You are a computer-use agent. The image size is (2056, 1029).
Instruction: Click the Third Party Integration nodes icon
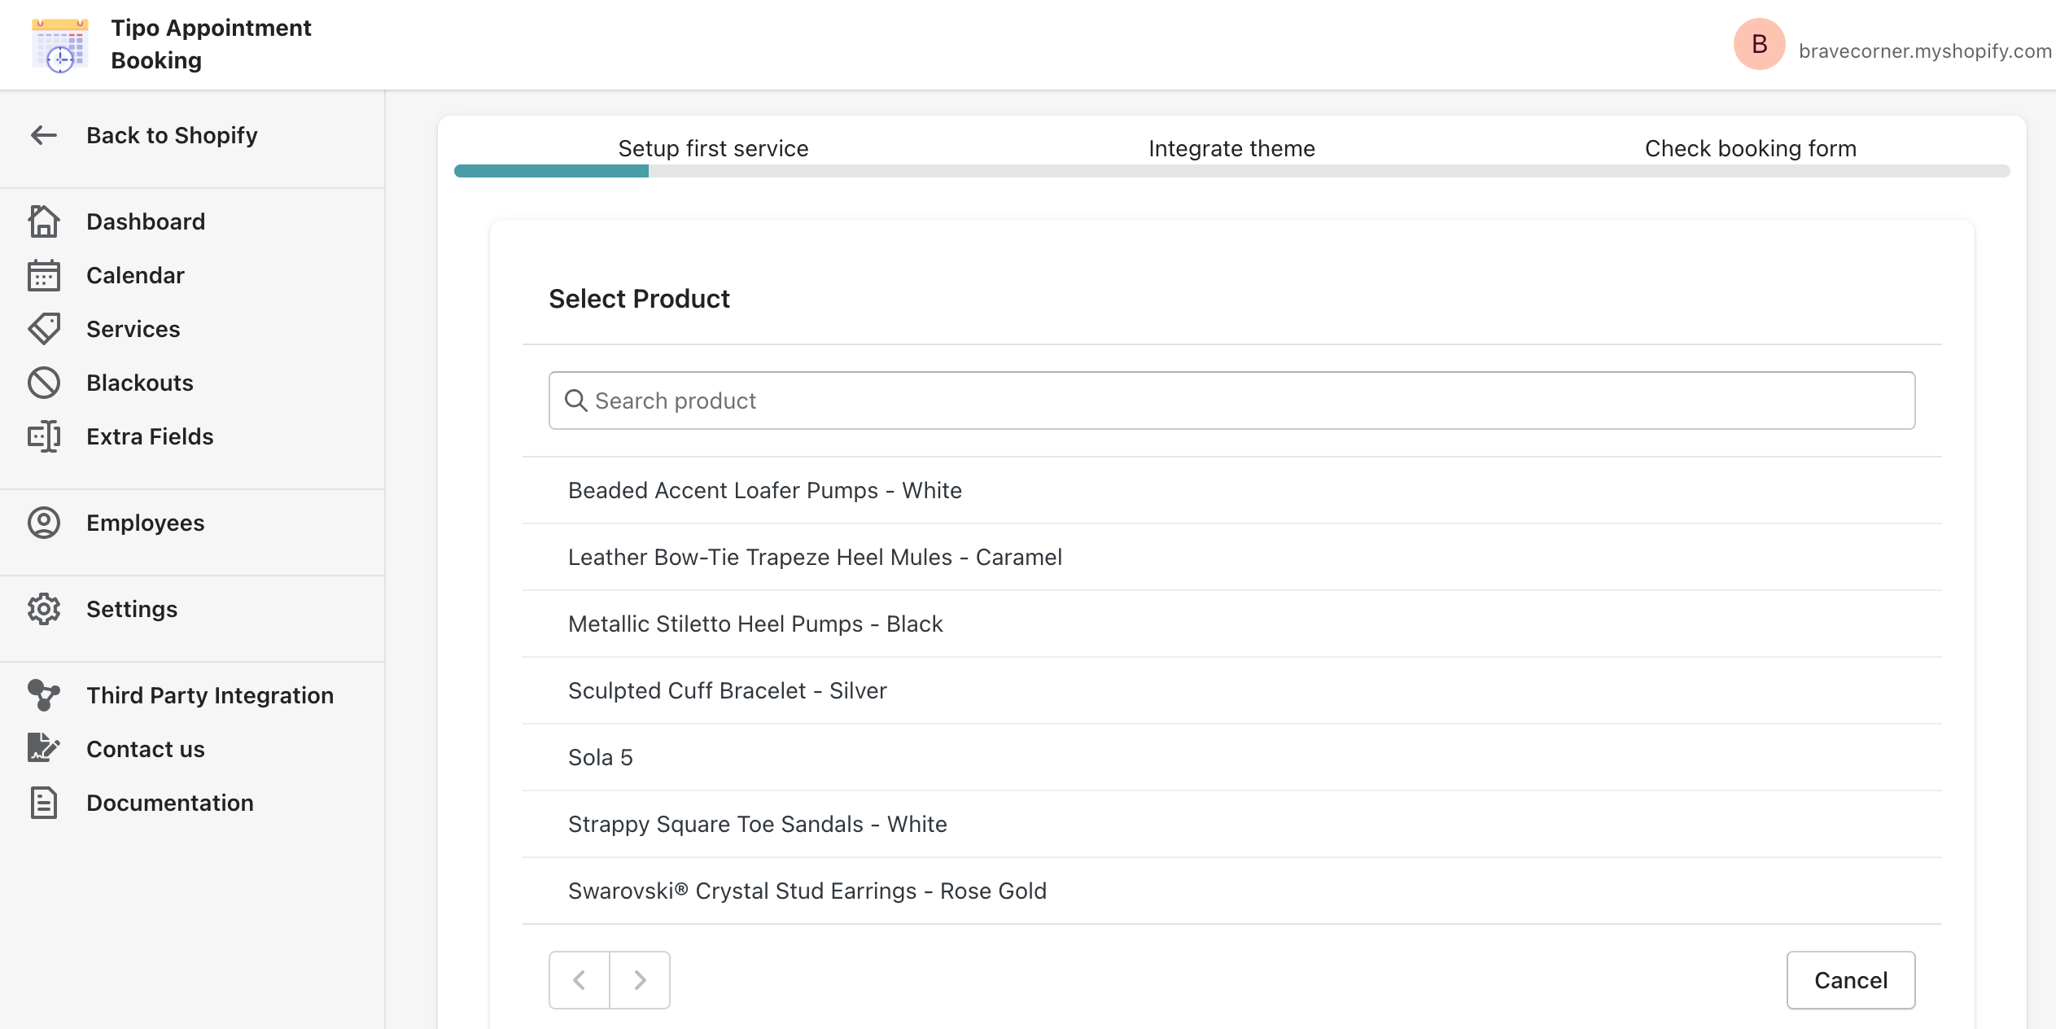click(44, 695)
